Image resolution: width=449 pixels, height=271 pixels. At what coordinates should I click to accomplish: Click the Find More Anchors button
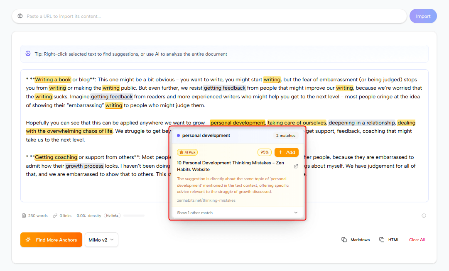51,239
